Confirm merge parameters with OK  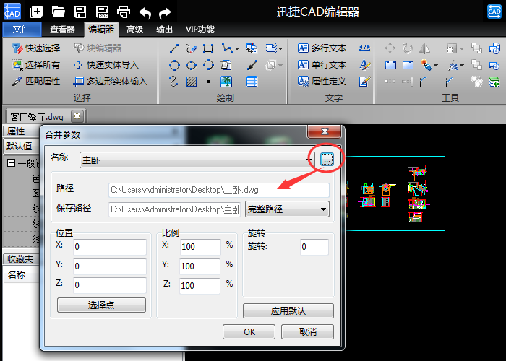[x=249, y=331]
